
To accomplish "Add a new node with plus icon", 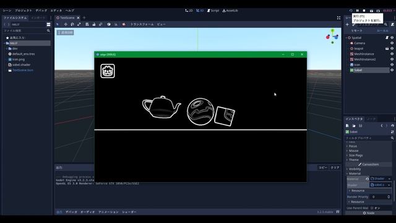I will (x=347, y=25).
